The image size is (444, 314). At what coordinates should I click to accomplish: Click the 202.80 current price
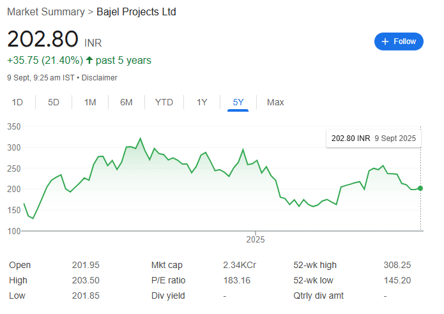click(x=43, y=39)
